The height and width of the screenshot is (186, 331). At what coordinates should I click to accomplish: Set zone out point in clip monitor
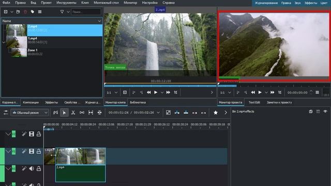[141, 92]
